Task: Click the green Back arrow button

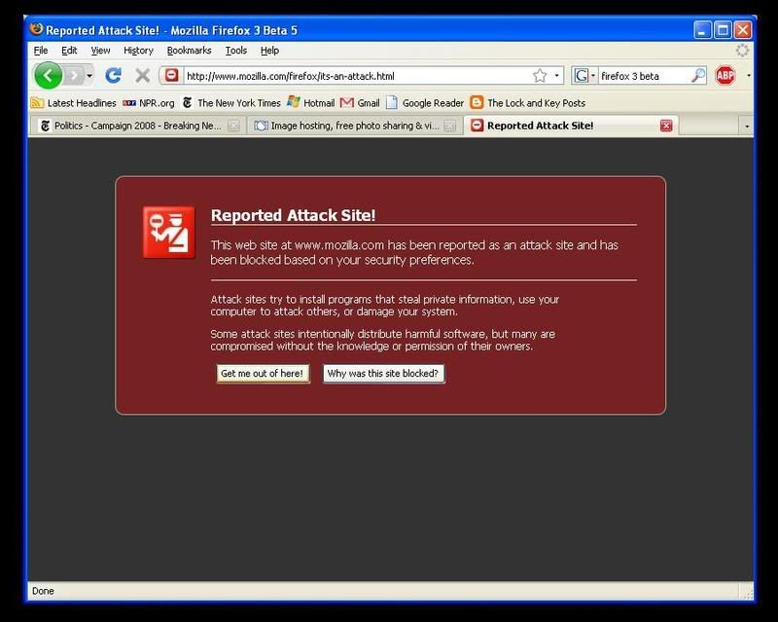Action: pos(49,75)
